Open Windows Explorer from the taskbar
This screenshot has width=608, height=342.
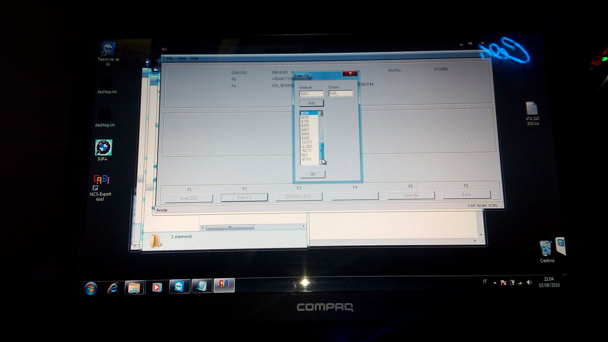pos(134,287)
